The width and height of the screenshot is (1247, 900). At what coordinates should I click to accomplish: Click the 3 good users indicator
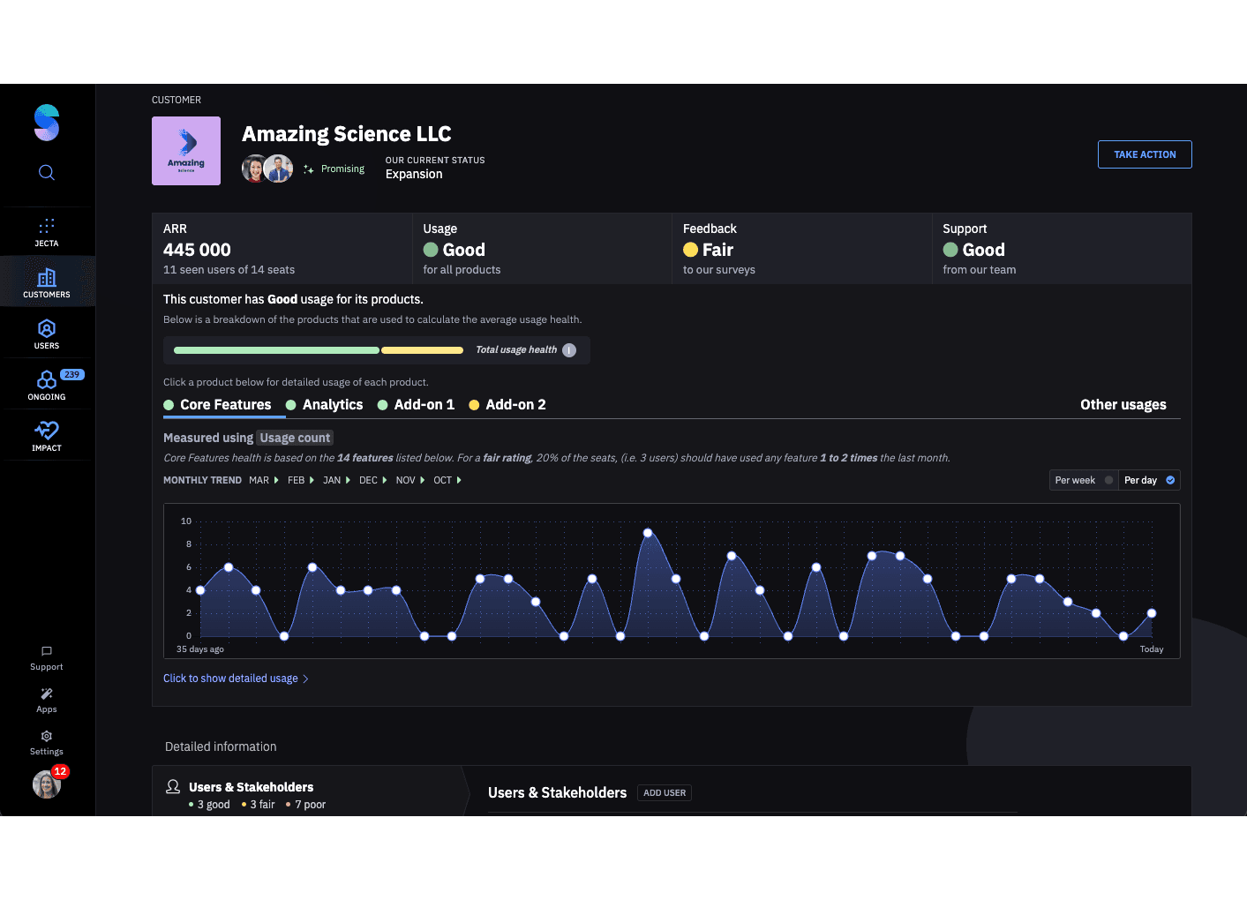click(209, 805)
